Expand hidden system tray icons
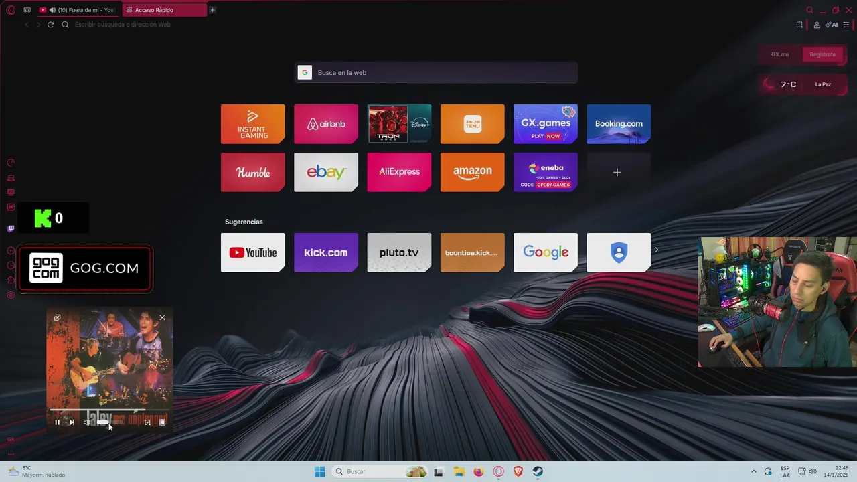Image resolution: width=857 pixels, height=482 pixels. coord(753,471)
